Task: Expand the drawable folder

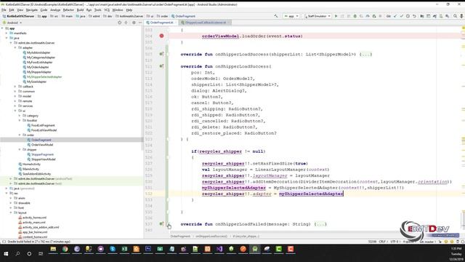Action: [11, 203]
